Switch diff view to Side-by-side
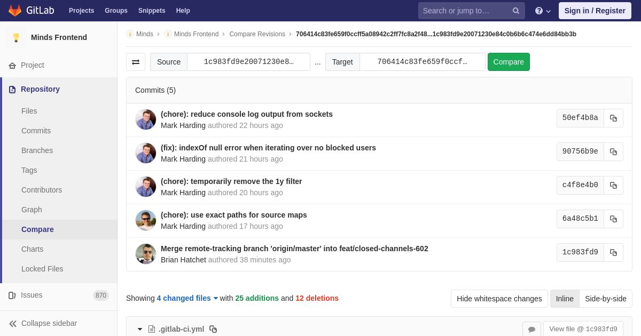Image resolution: width=641 pixels, height=336 pixels. 606,299
